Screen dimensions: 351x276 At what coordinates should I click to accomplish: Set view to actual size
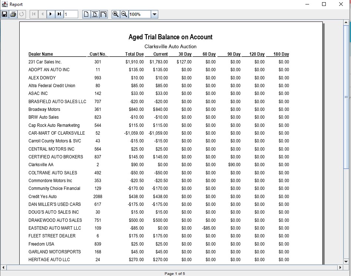86,14
